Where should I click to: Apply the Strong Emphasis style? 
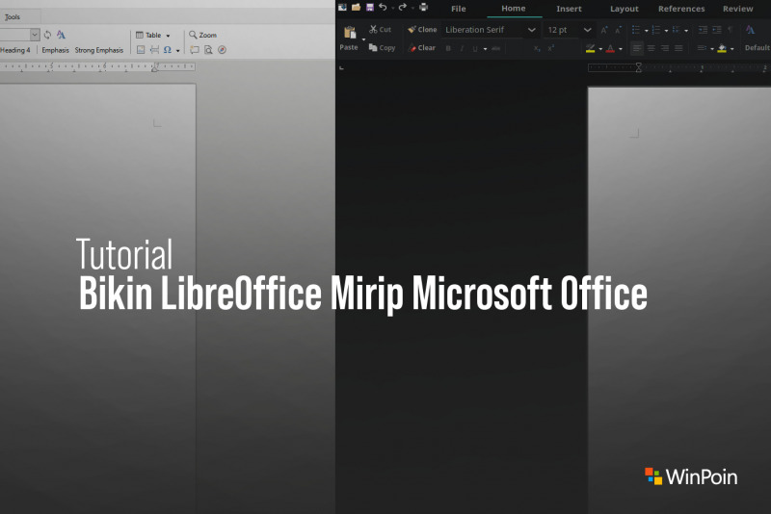99,50
